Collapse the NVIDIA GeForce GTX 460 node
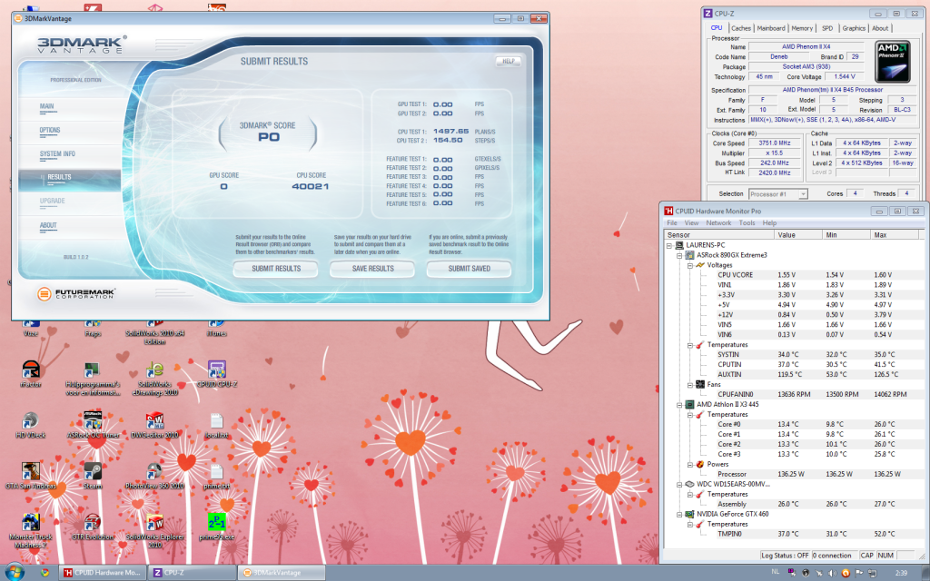Image resolution: width=930 pixels, height=581 pixels. pyautogui.click(x=679, y=514)
